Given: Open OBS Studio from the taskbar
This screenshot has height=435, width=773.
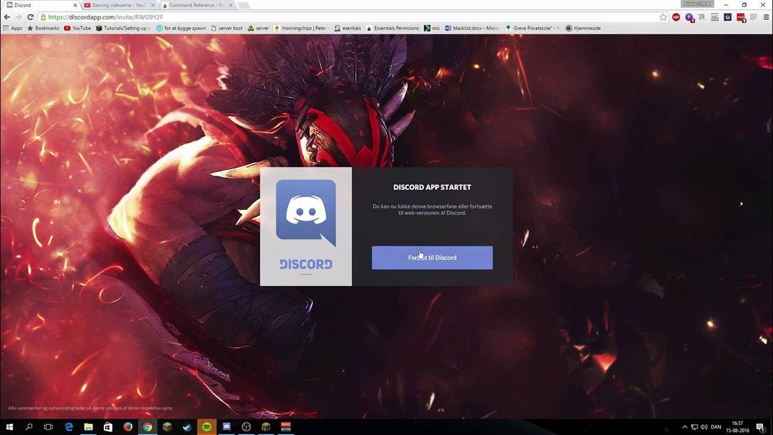Looking at the screenshot, I should tap(246, 427).
